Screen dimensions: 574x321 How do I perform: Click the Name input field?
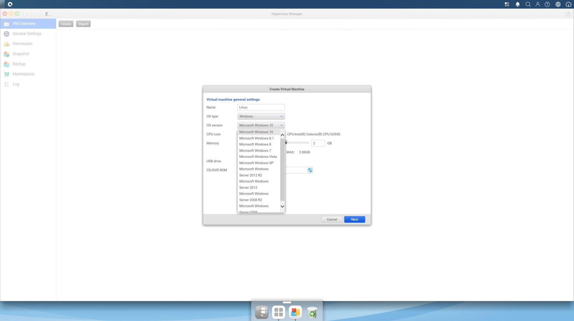click(x=261, y=107)
